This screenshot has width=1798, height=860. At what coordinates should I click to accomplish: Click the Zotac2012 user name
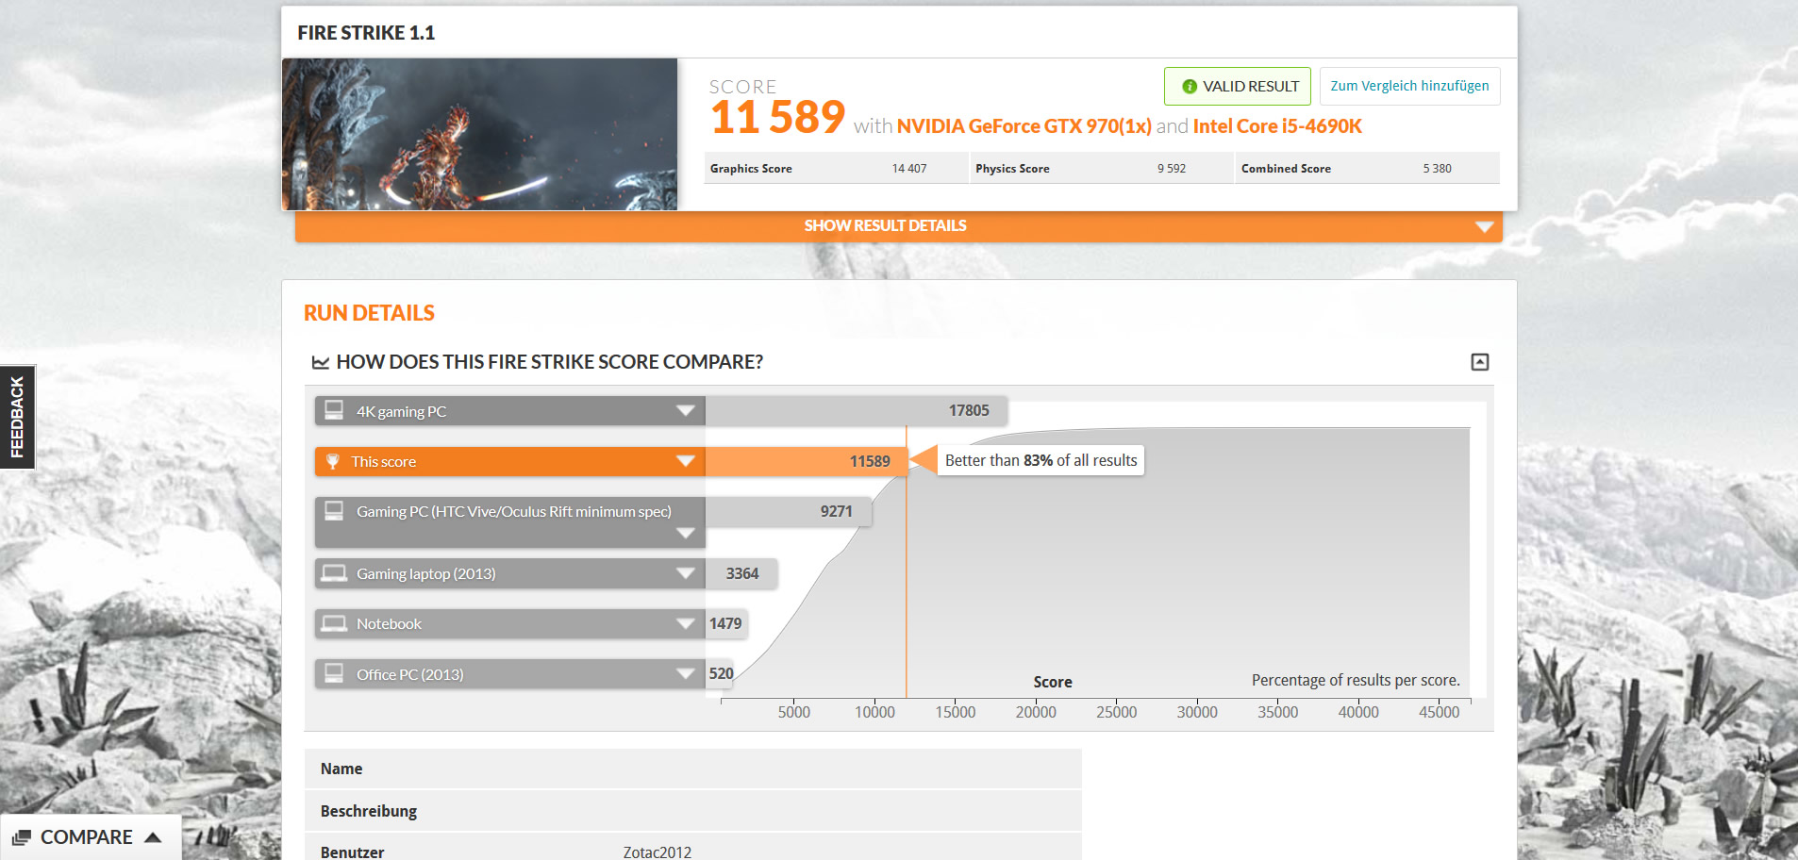[x=658, y=852]
